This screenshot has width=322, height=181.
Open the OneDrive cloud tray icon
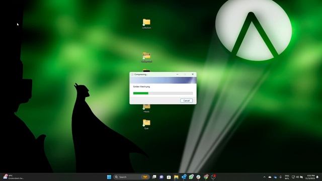[270, 177]
